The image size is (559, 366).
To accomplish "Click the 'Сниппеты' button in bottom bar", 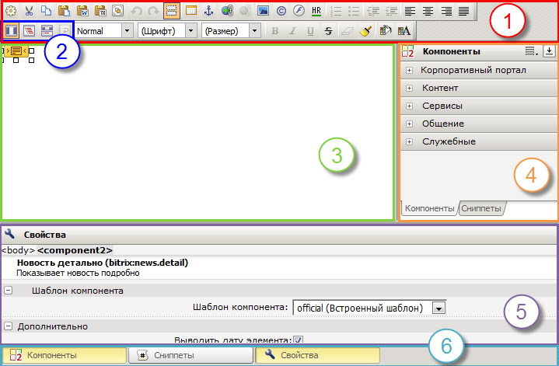I will pyautogui.click(x=191, y=355).
